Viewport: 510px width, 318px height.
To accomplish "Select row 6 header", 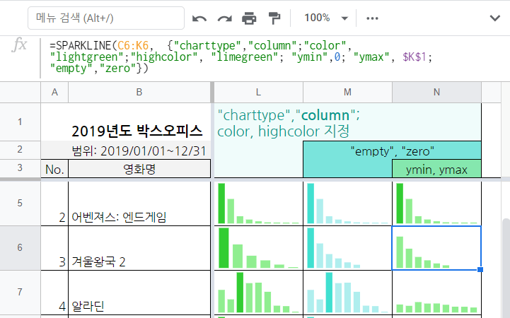I will 20,248.
